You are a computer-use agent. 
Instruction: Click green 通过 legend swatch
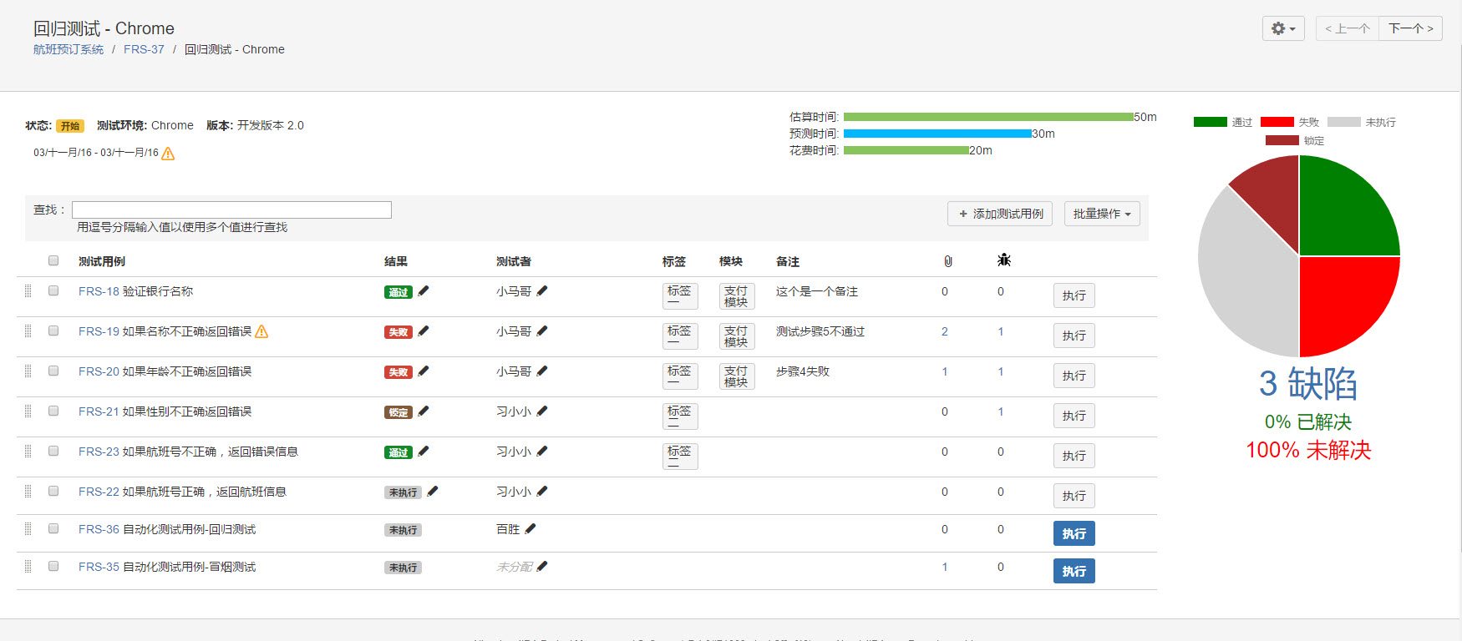click(x=1210, y=122)
